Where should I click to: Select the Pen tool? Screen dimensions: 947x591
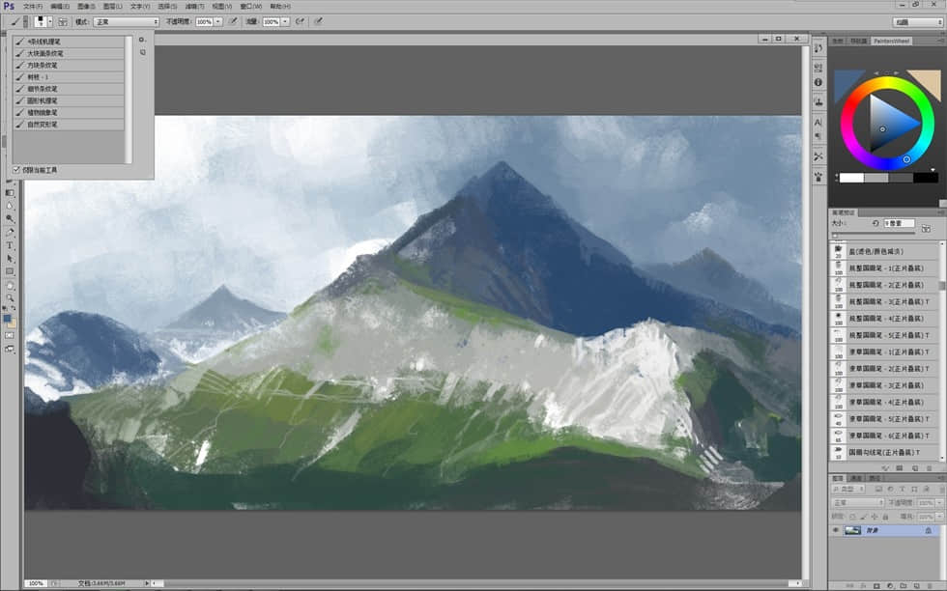(x=9, y=232)
